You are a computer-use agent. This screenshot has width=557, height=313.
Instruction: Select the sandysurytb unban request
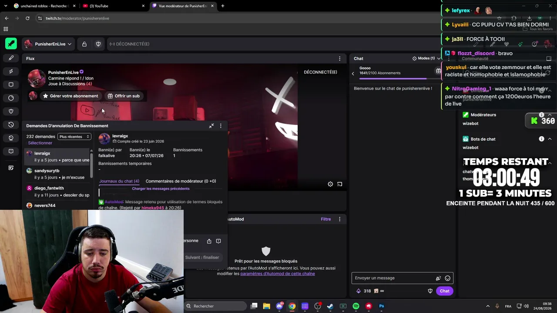pos(57,174)
